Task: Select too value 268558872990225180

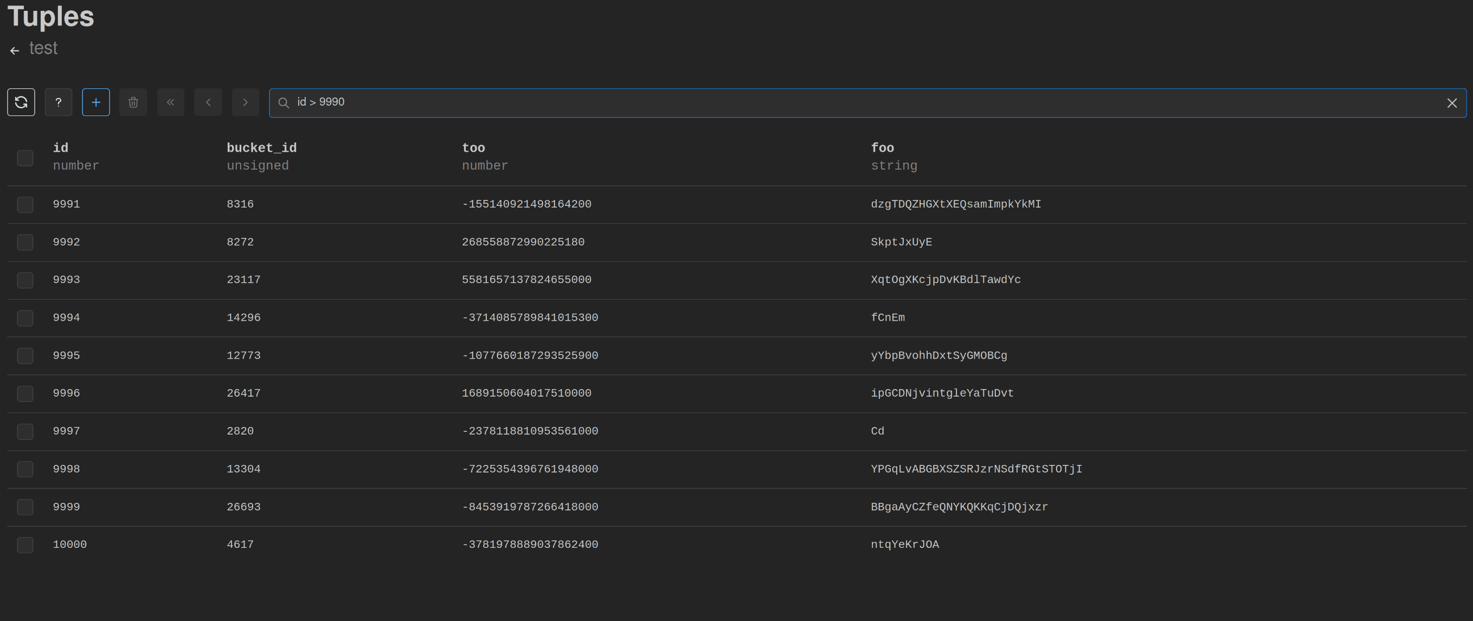Action: click(523, 242)
